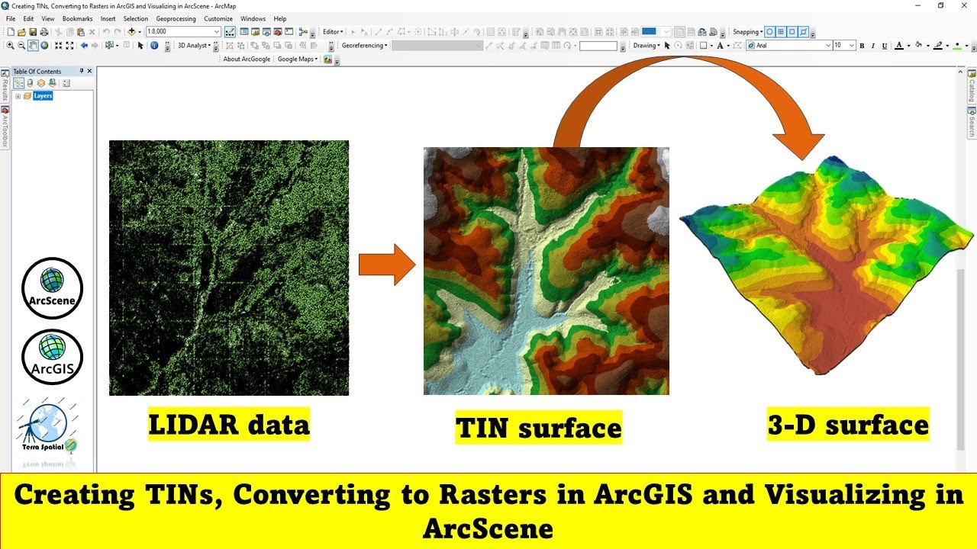Switch to List By Drawing Order
Image resolution: width=977 pixels, height=549 pixels.
(x=19, y=83)
